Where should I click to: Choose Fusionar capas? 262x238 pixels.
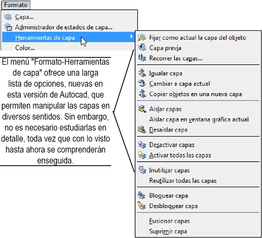tap(169, 221)
